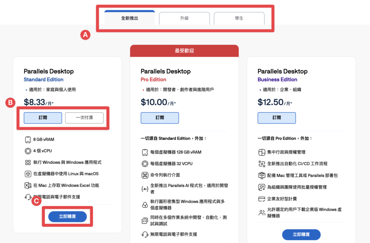Image resolution: width=370 pixels, height=243 pixels.
Task: Click 適用於：家庭與個人使用 text
Action: tap(52, 90)
